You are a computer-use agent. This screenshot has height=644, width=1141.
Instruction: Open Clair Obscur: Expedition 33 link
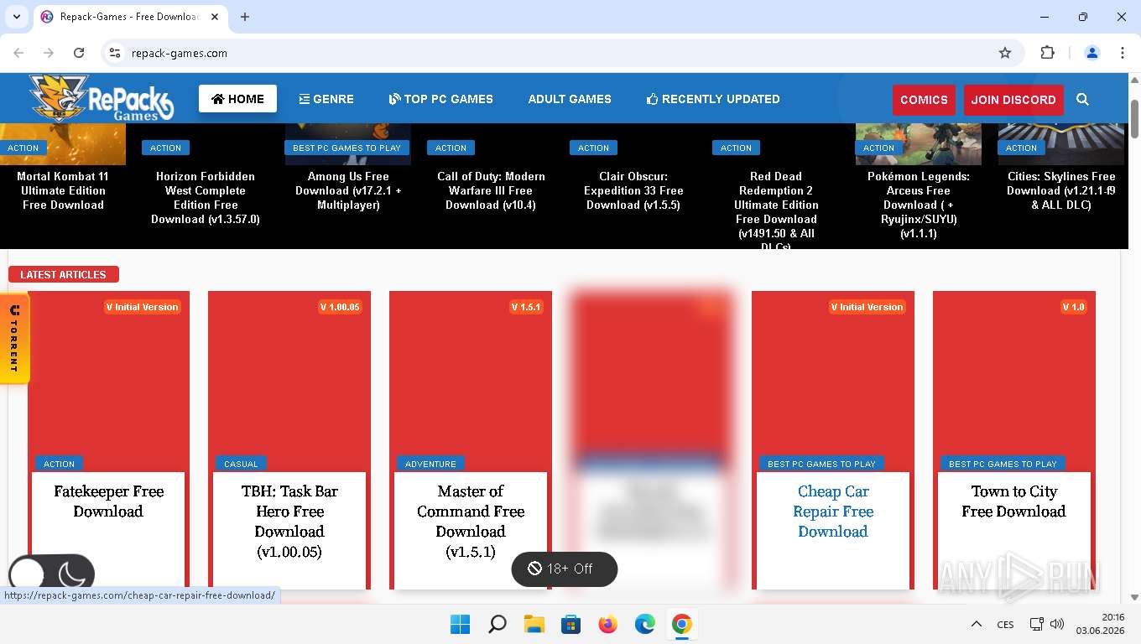(633, 190)
